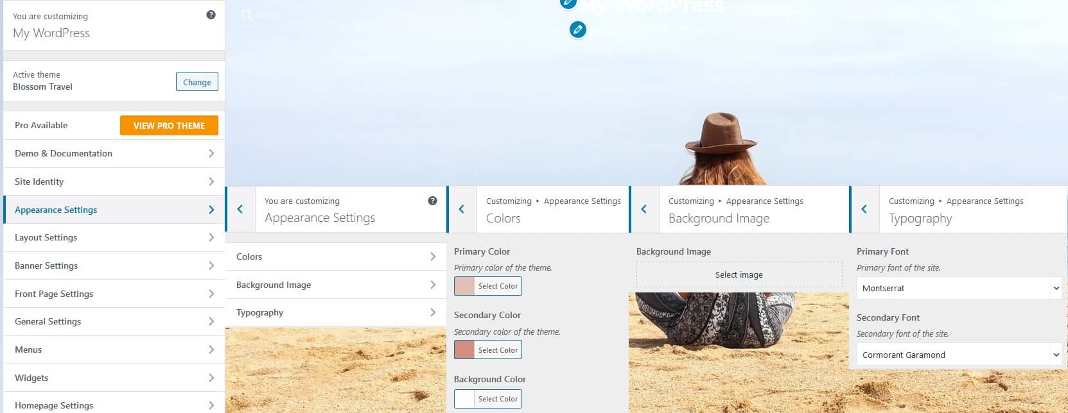
Task: Open Demo & Documentation section
Action: point(114,153)
